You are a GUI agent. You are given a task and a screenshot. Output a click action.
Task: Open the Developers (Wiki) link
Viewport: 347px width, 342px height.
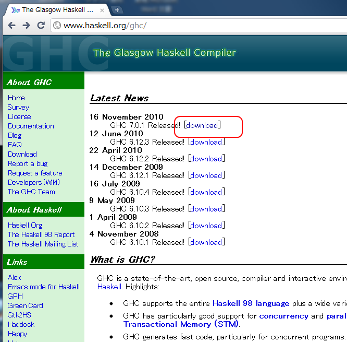click(34, 182)
